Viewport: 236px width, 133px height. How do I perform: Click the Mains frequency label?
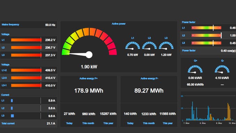click(x=10, y=25)
